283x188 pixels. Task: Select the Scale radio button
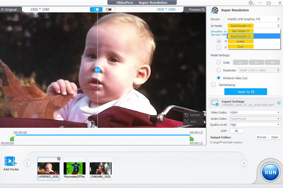(x=219, y=62)
